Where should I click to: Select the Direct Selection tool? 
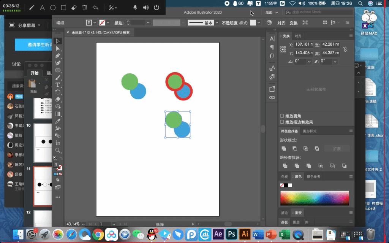point(58,48)
